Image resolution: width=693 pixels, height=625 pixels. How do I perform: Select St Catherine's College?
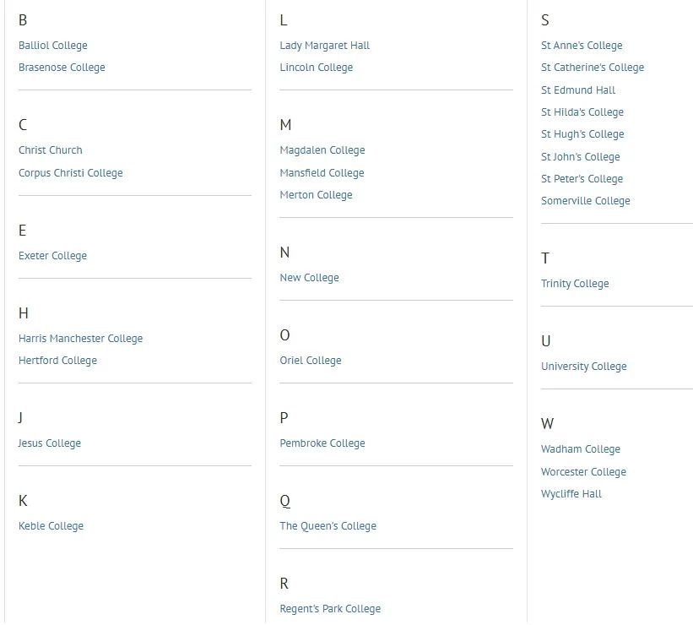592,68
